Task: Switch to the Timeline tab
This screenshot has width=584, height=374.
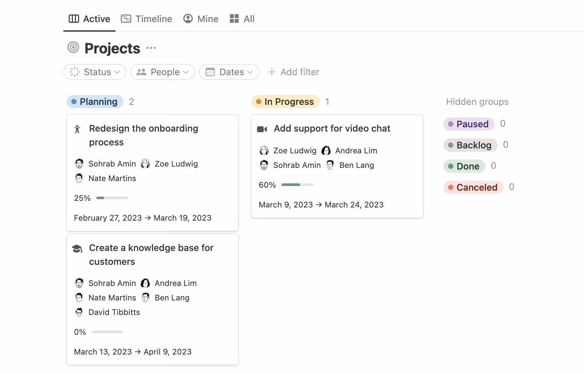Action: tap(146, 19)
